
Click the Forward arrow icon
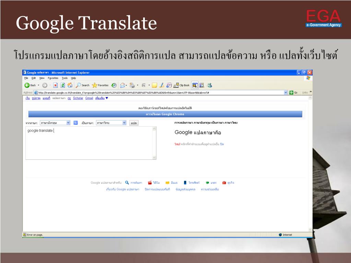tap(45, 85)
